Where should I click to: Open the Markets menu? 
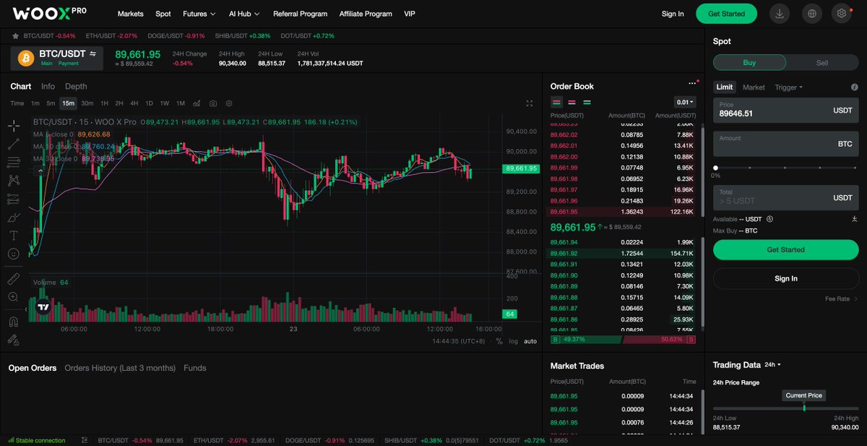[131, 14]
